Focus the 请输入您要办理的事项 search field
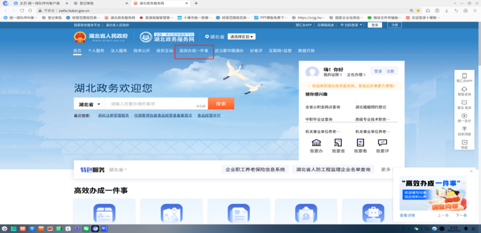Viewport: 481px width, 233px height. point(156,104)
